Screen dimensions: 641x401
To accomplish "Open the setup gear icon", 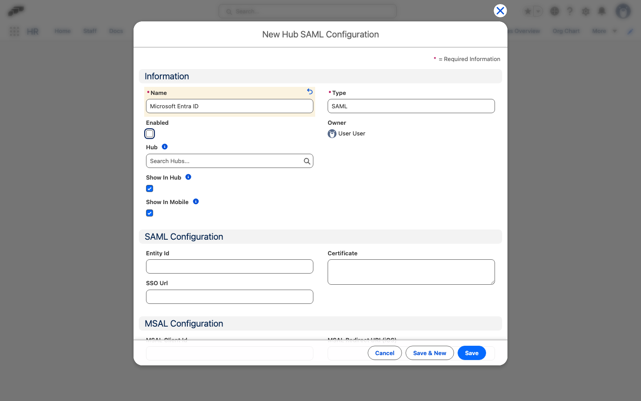I will tap(586, 11).
